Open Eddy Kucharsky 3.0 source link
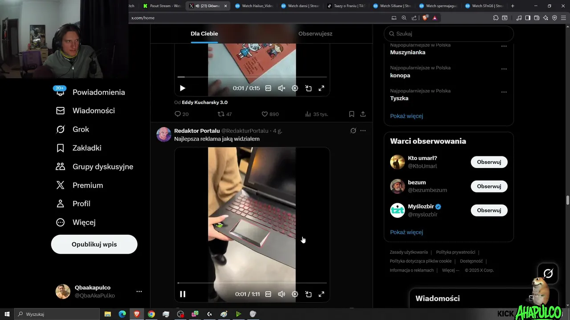The width and height of the screenshot is (570, 320). 205,102
